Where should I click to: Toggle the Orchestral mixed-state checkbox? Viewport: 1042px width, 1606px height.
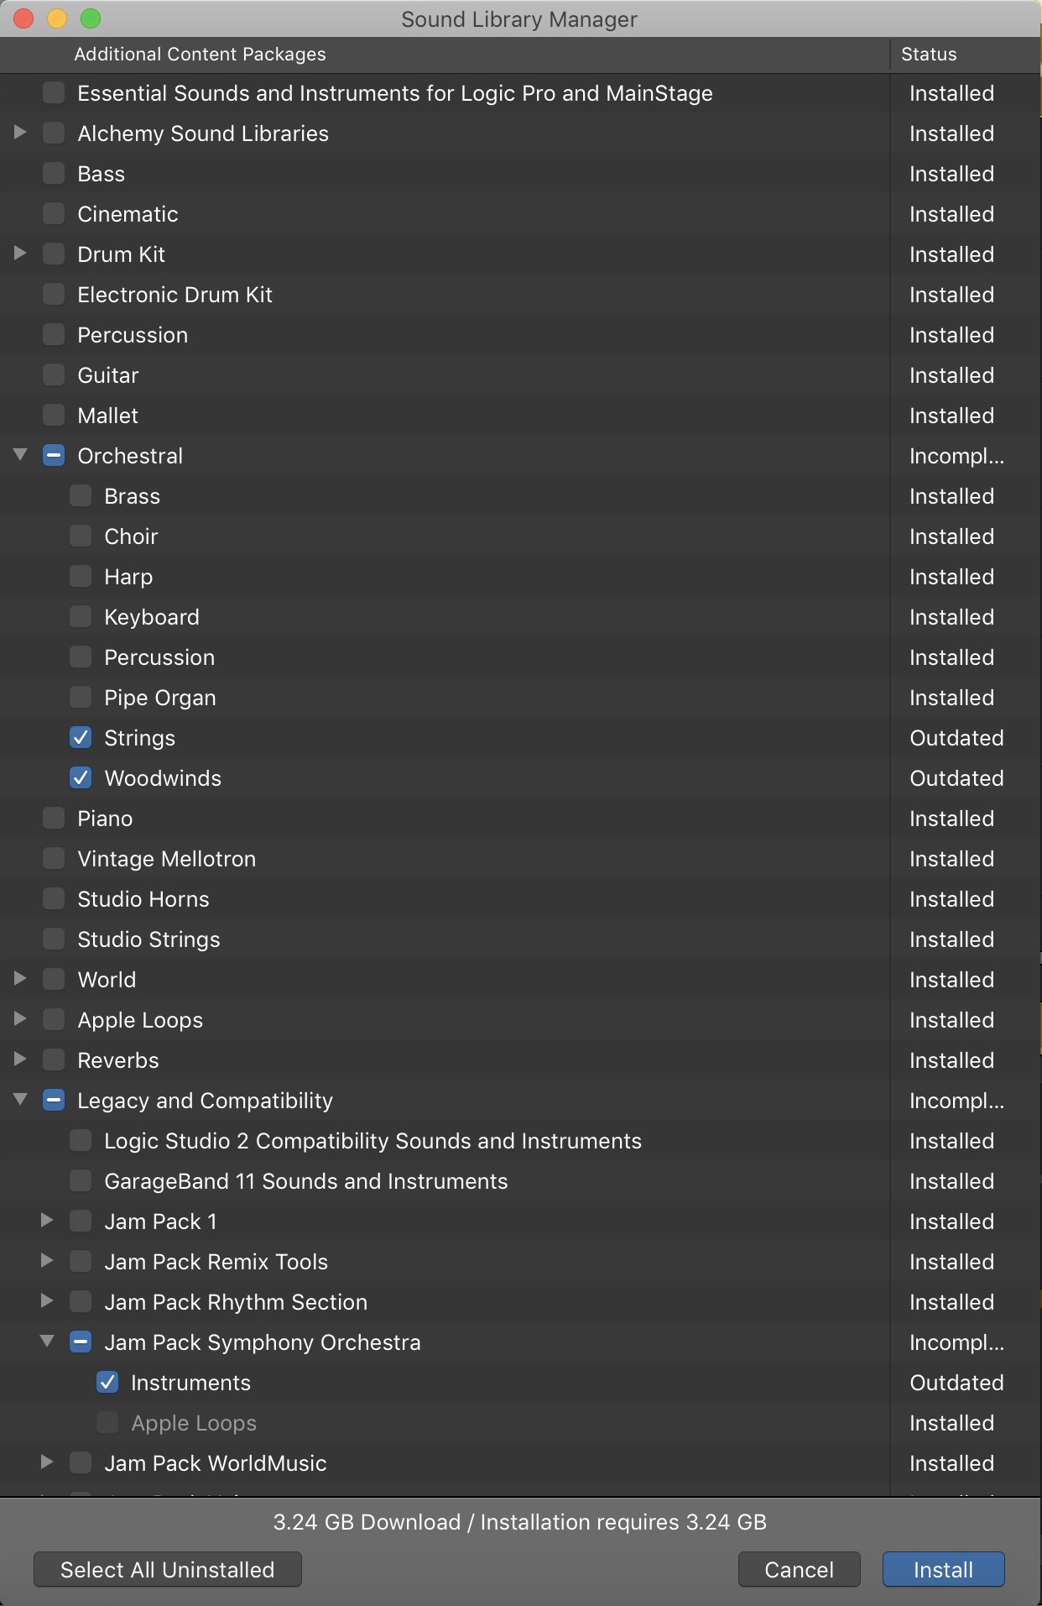tap(54, 455)
